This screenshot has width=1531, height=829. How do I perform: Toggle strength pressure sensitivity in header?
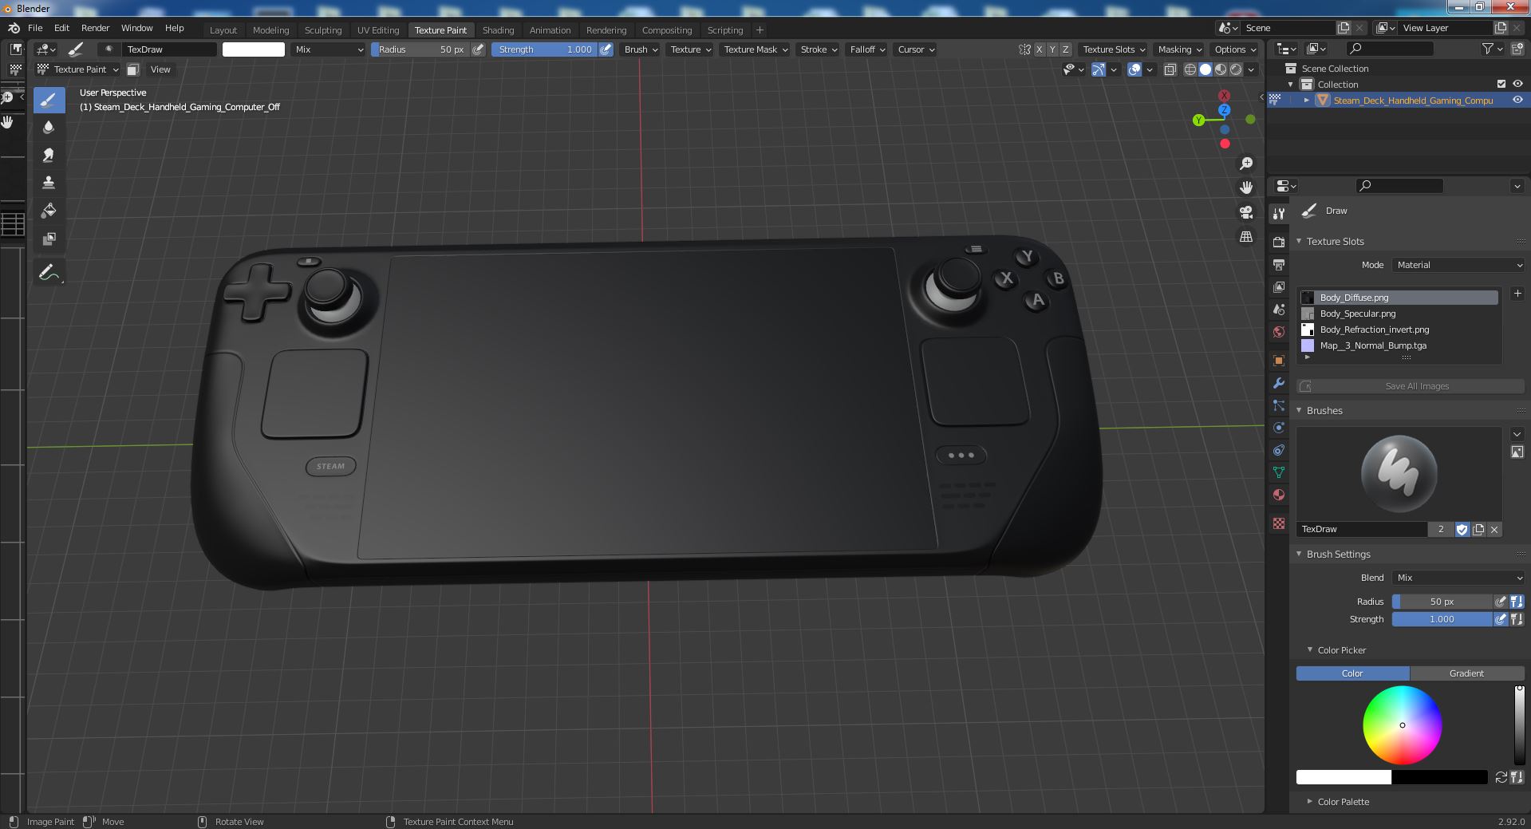(606, 49)
